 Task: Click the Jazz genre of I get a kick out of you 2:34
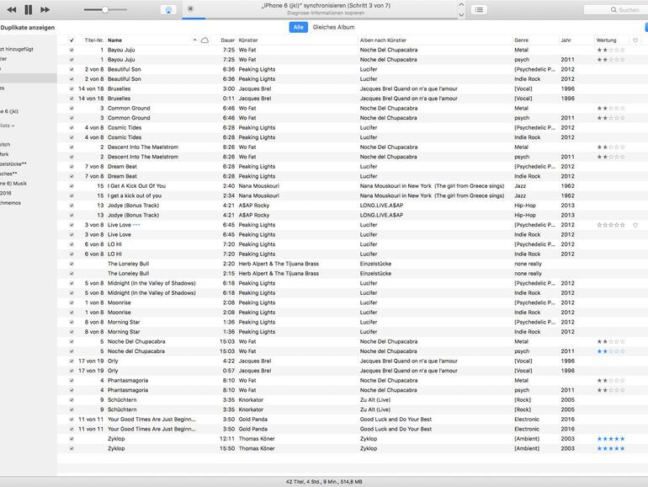[520, 195]
